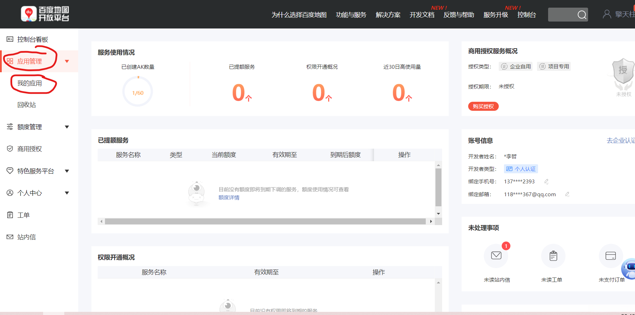Open the 功能与服务 navigation menu
Viewport: 635px width, 315px height.
pyautogui.click(x=351, y=15)
